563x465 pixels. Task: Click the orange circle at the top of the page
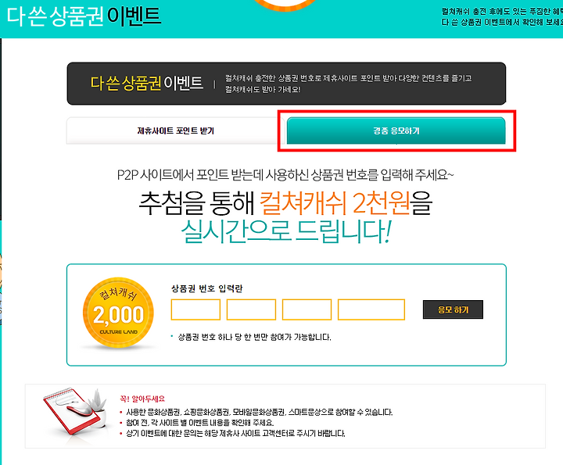click(x=286, y=5)
